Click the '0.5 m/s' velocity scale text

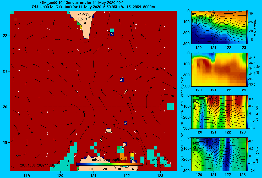84,19
